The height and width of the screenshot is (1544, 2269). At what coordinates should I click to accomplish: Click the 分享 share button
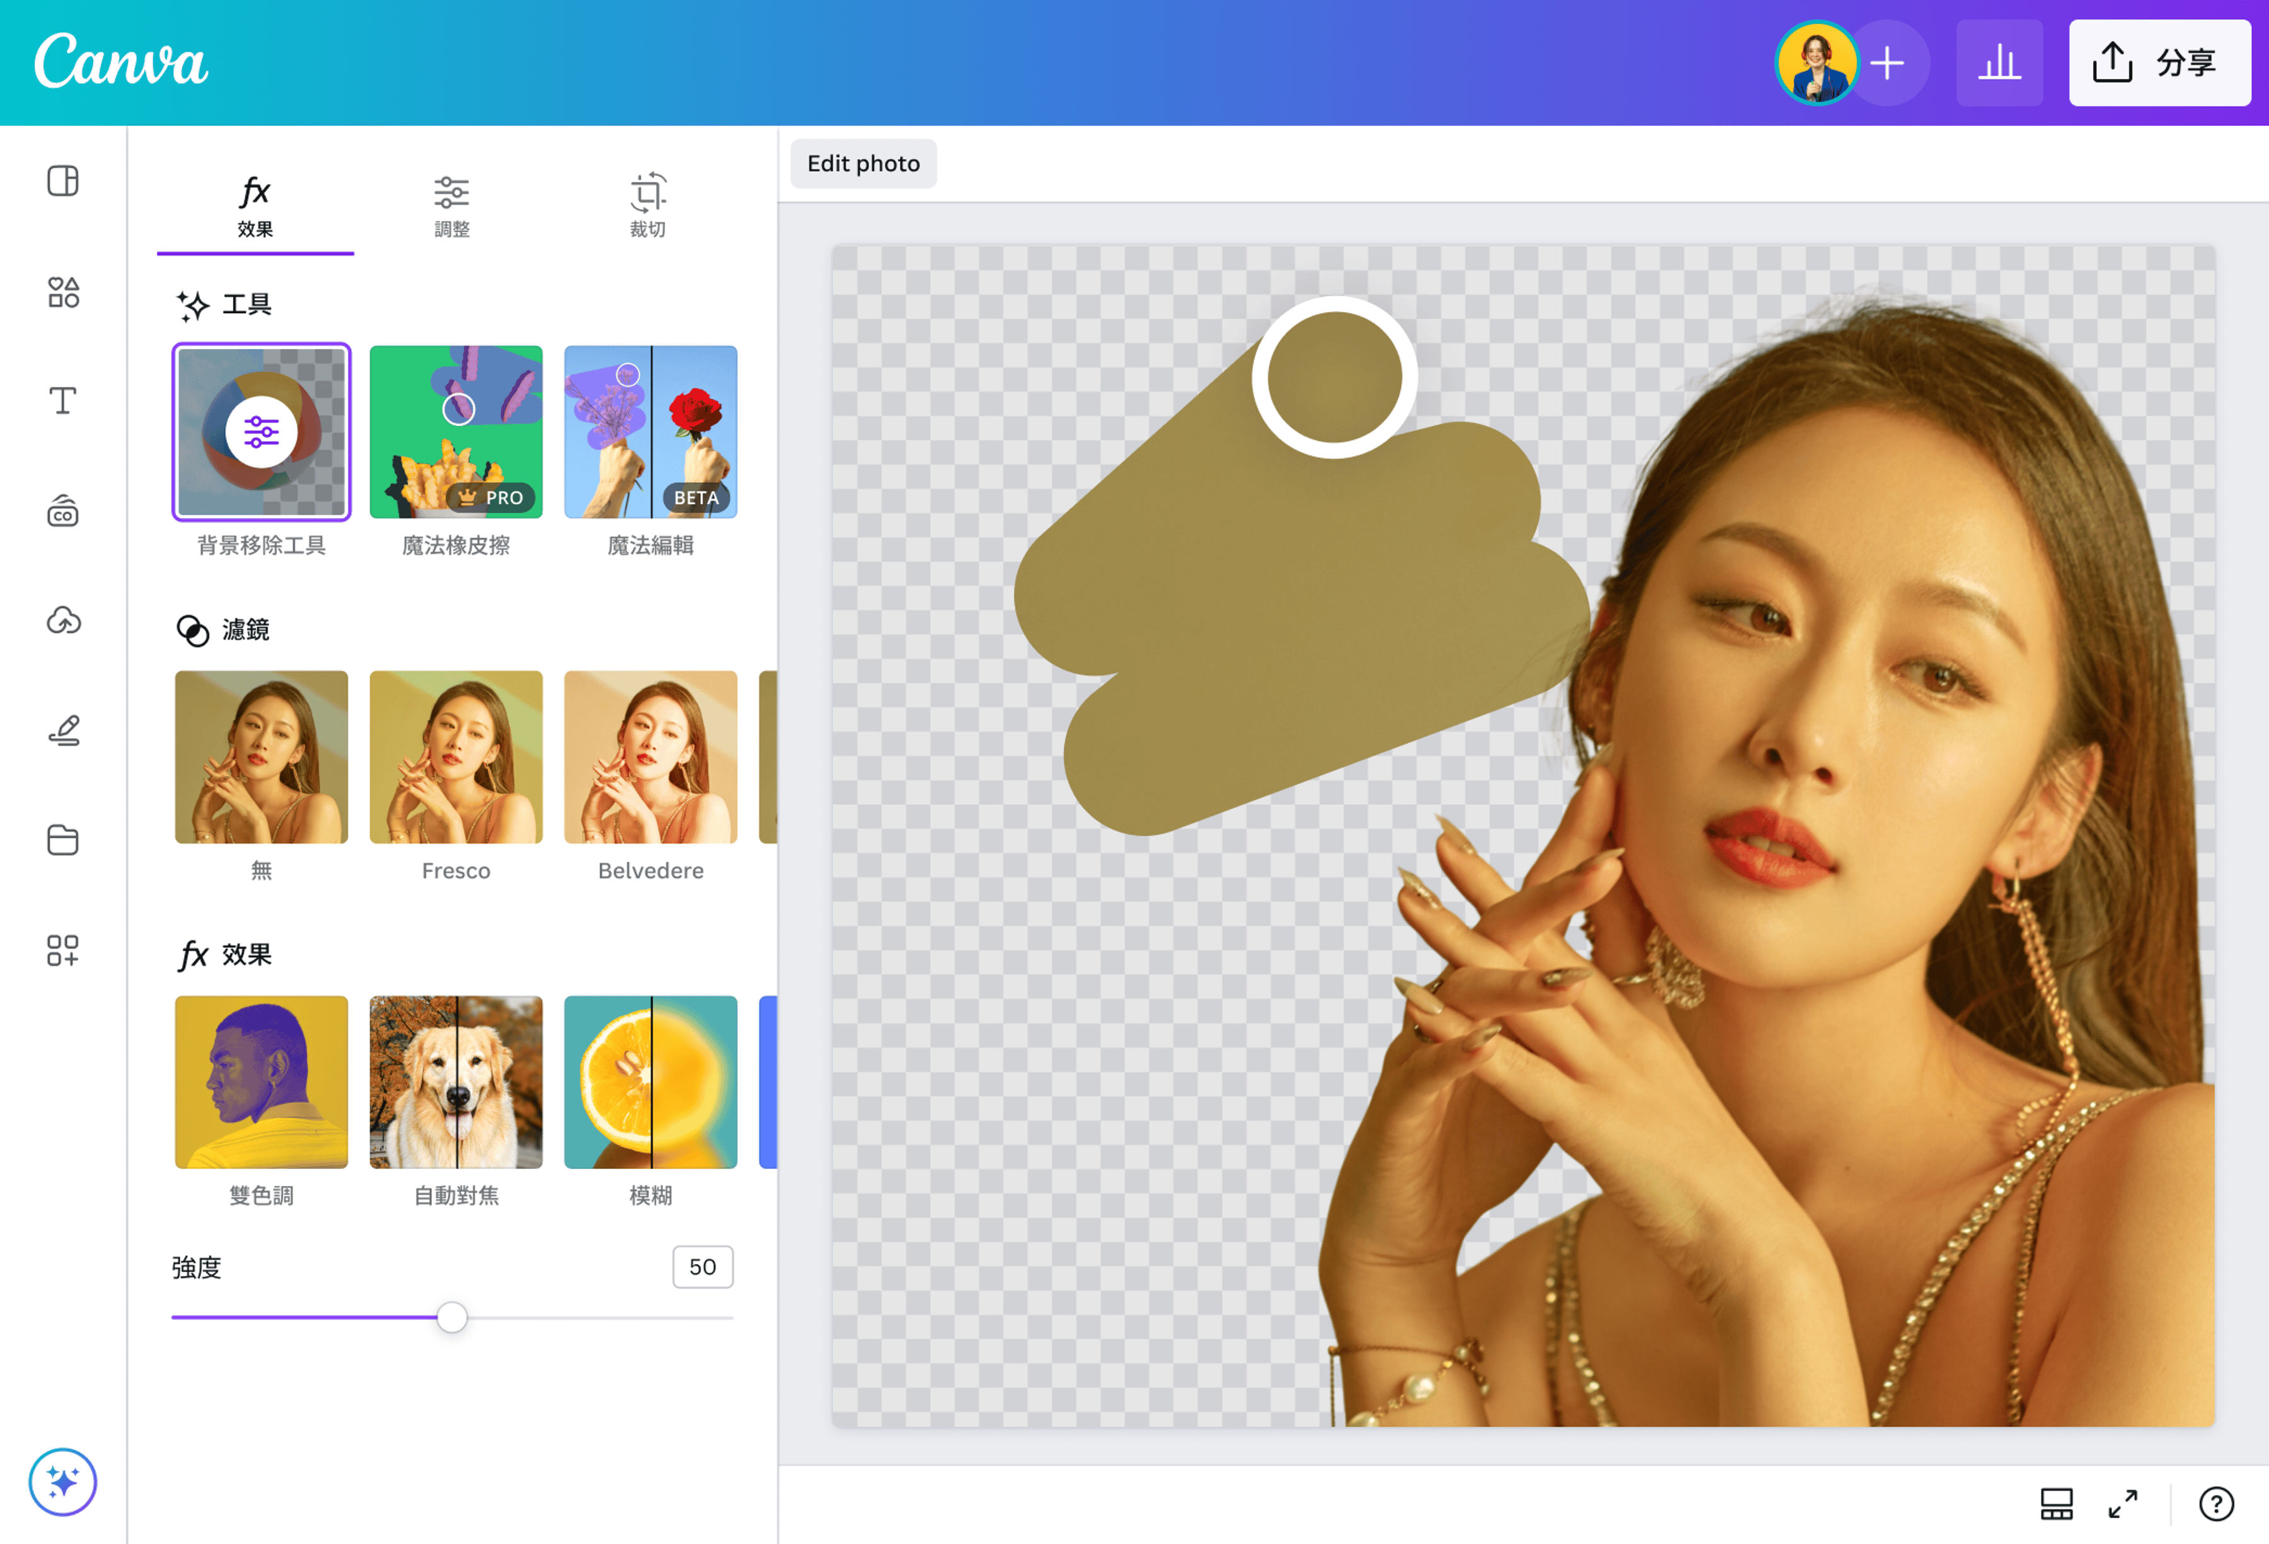pyautogui.click(x=2160, y=64)
